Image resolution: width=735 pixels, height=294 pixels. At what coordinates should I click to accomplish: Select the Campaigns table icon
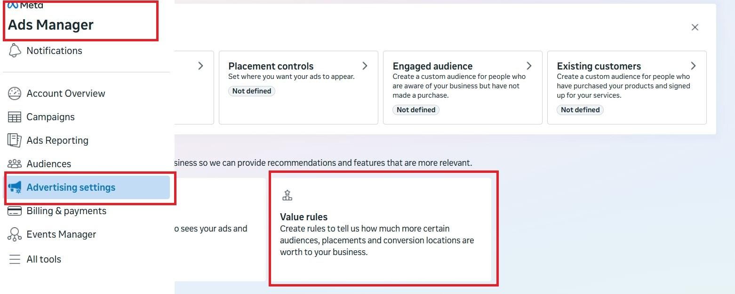click(15, 117)
